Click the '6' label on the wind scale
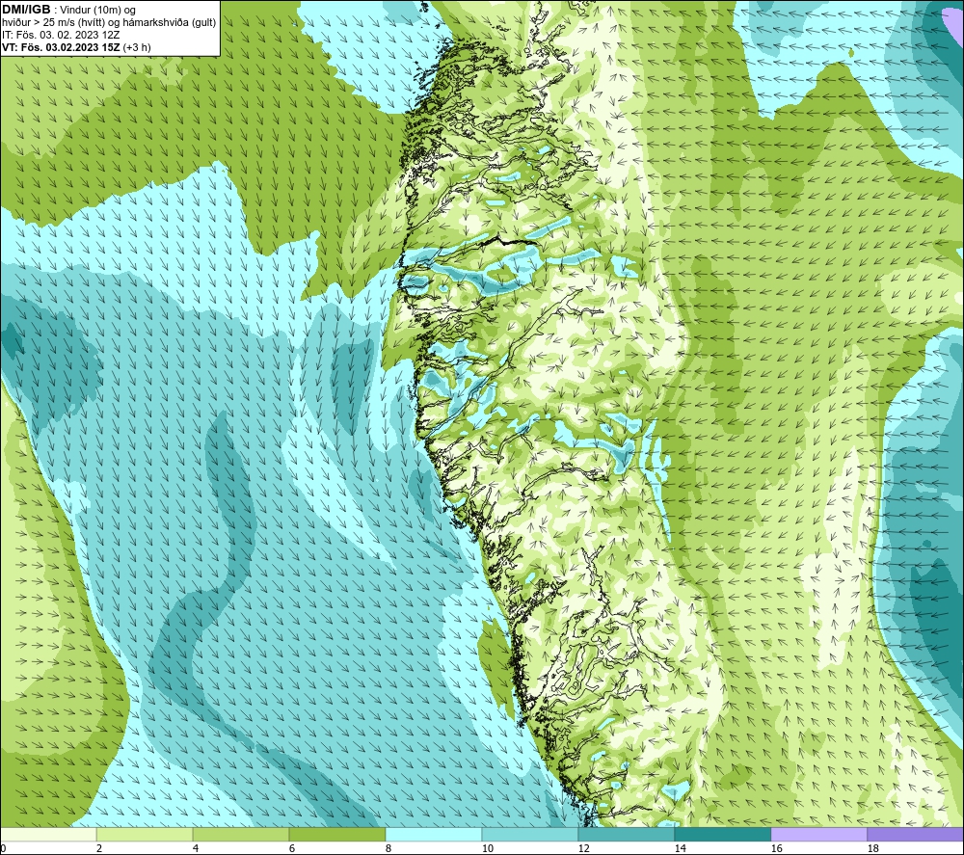The height and width of the screenshot is (855, 964). 292,849
